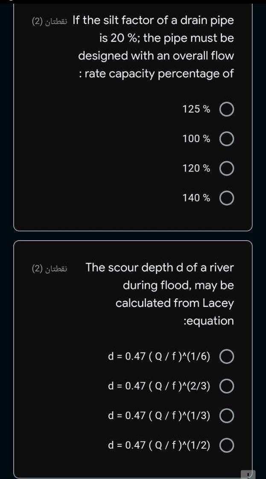Choose the 140 % radio button
266x479 pixels.
pyautogui.click(x=227, y=198)
